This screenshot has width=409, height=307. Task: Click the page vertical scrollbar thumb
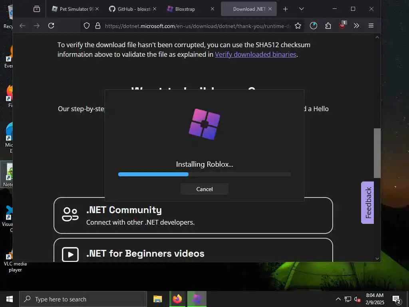377,153
